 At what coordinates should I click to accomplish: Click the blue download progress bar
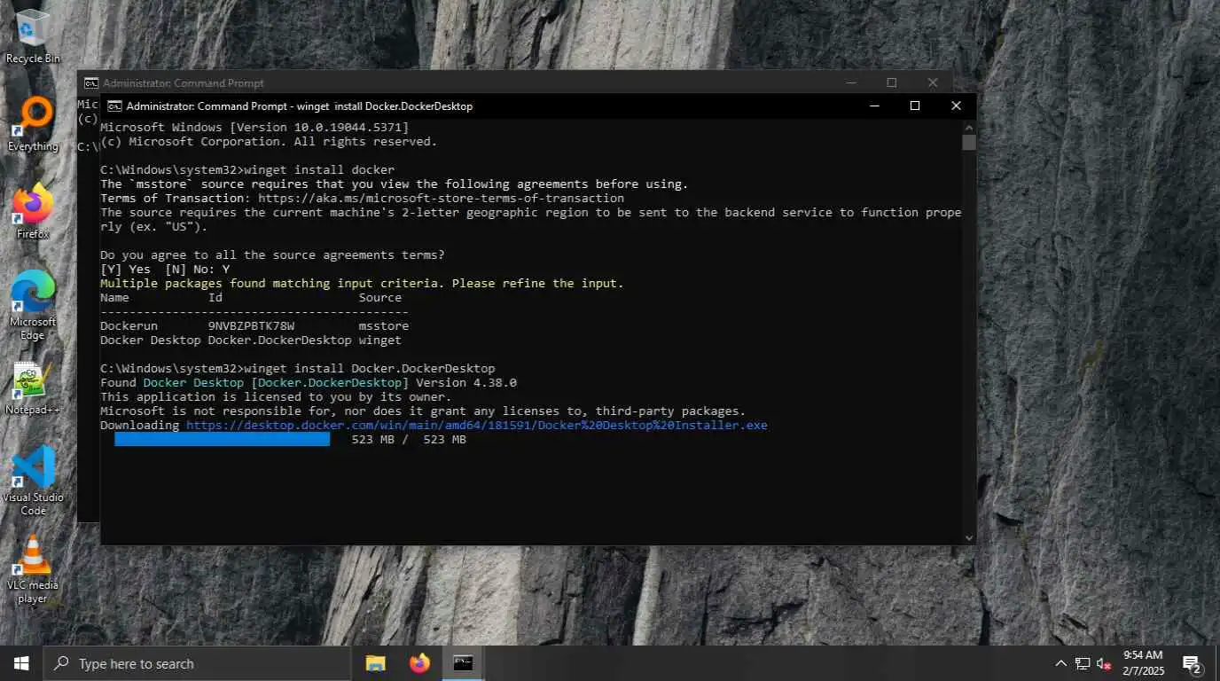pyautogui.click(x=222, y=439)
